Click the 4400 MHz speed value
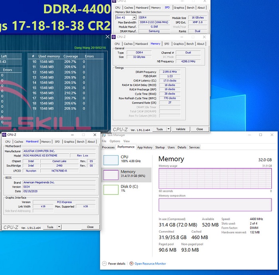This screenshot has height=275, width=279. pyautogui.click(x=256, y=219)
